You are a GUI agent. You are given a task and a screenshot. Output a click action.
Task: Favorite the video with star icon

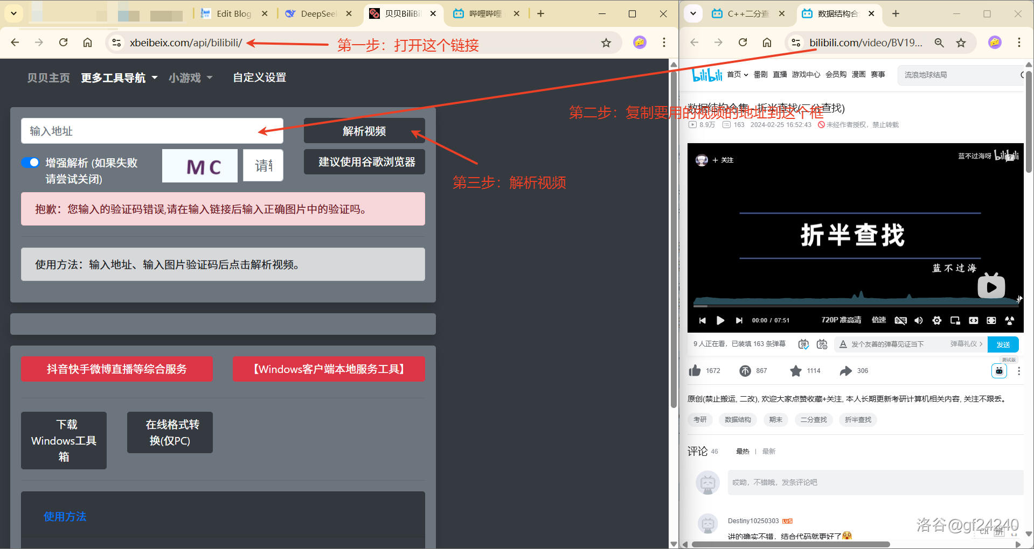(x=796, y=370)
